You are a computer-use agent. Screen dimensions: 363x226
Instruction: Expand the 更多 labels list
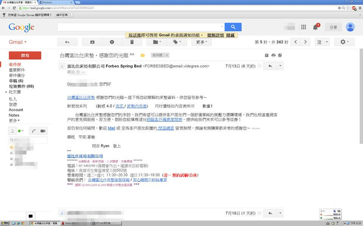point(14,121)
